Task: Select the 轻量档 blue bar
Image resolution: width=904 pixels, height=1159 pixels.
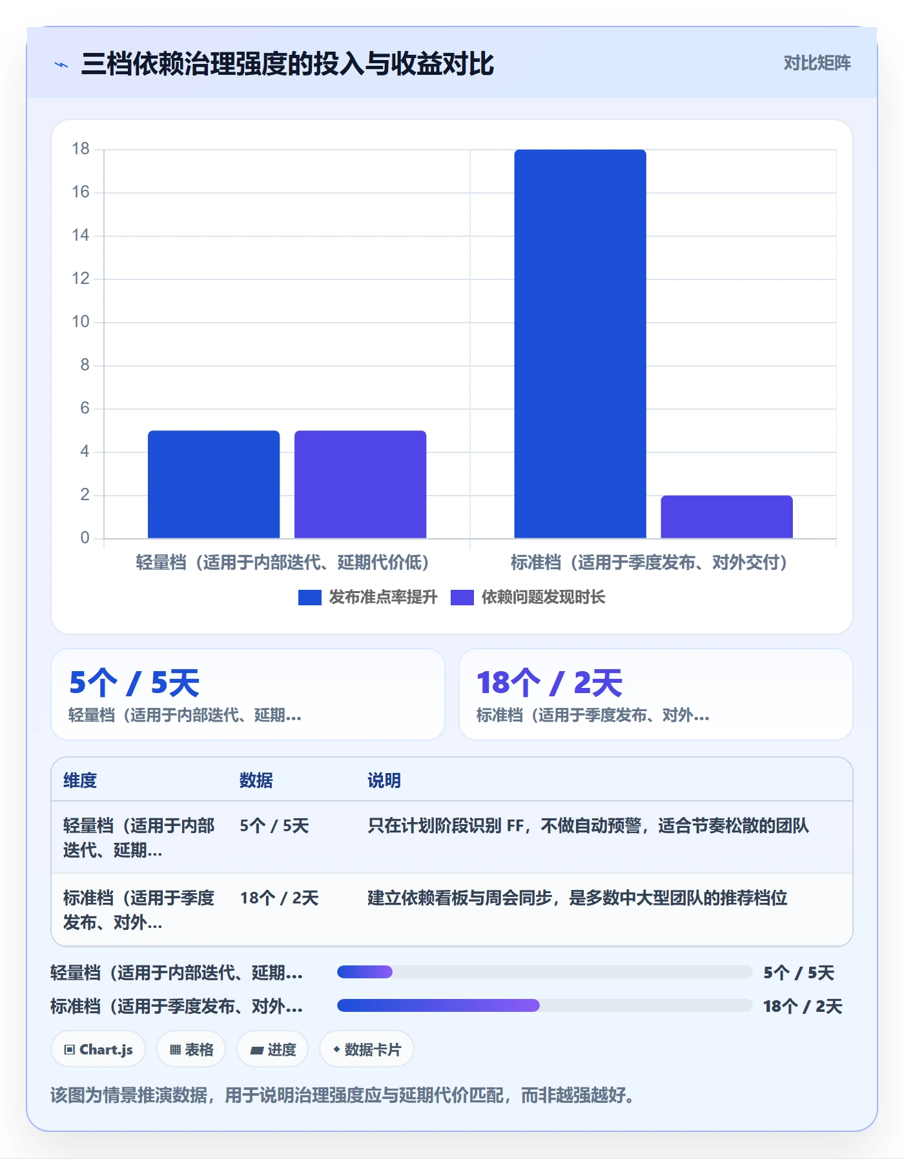Action: [214, 484]
